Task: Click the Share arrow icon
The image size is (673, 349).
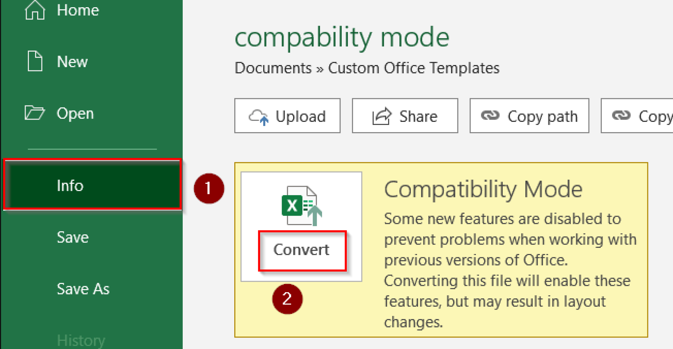Action: pyautogui.click(x=382, y=116)
